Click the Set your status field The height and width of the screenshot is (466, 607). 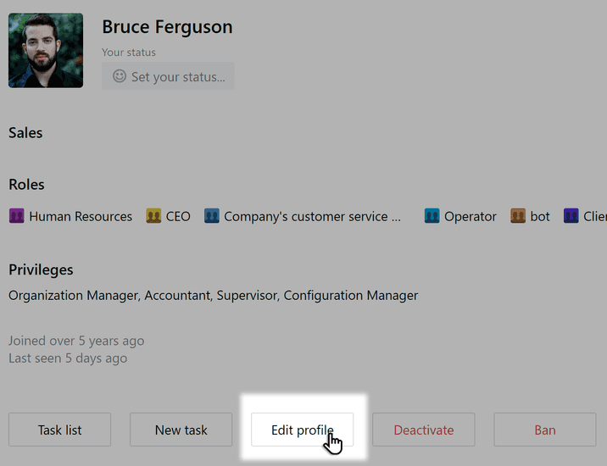pyautogui.click(x=168, y=76)
